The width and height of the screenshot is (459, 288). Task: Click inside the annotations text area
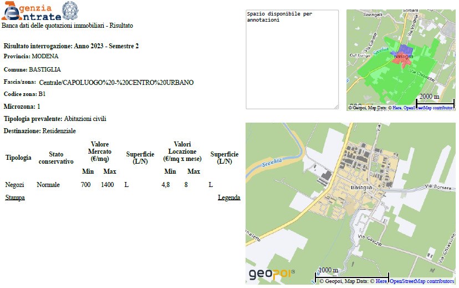point(292,61)
